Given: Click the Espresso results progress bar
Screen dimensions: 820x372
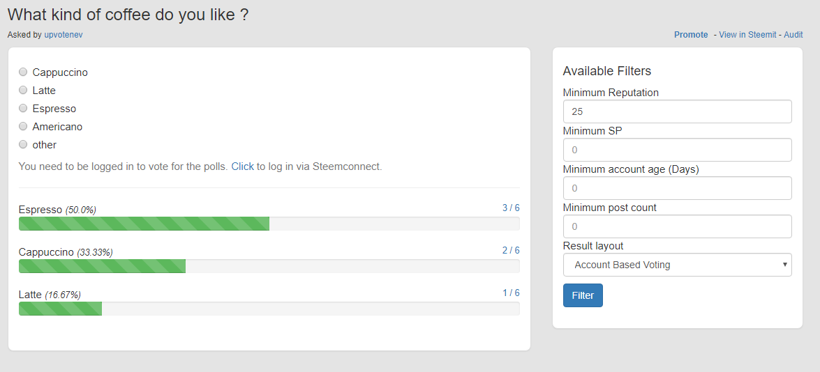Looking at the screenshot, I should pyautogui.click(x=269, y=224).
